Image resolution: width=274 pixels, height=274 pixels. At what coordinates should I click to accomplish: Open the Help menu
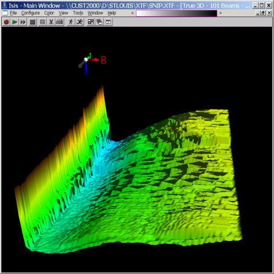pos(112,13)
